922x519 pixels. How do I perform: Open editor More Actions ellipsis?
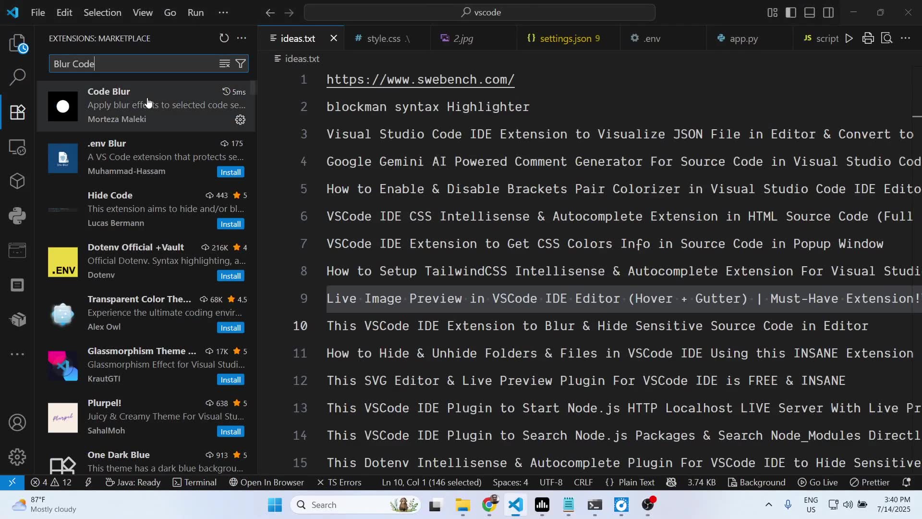click(x=905, y=38)
